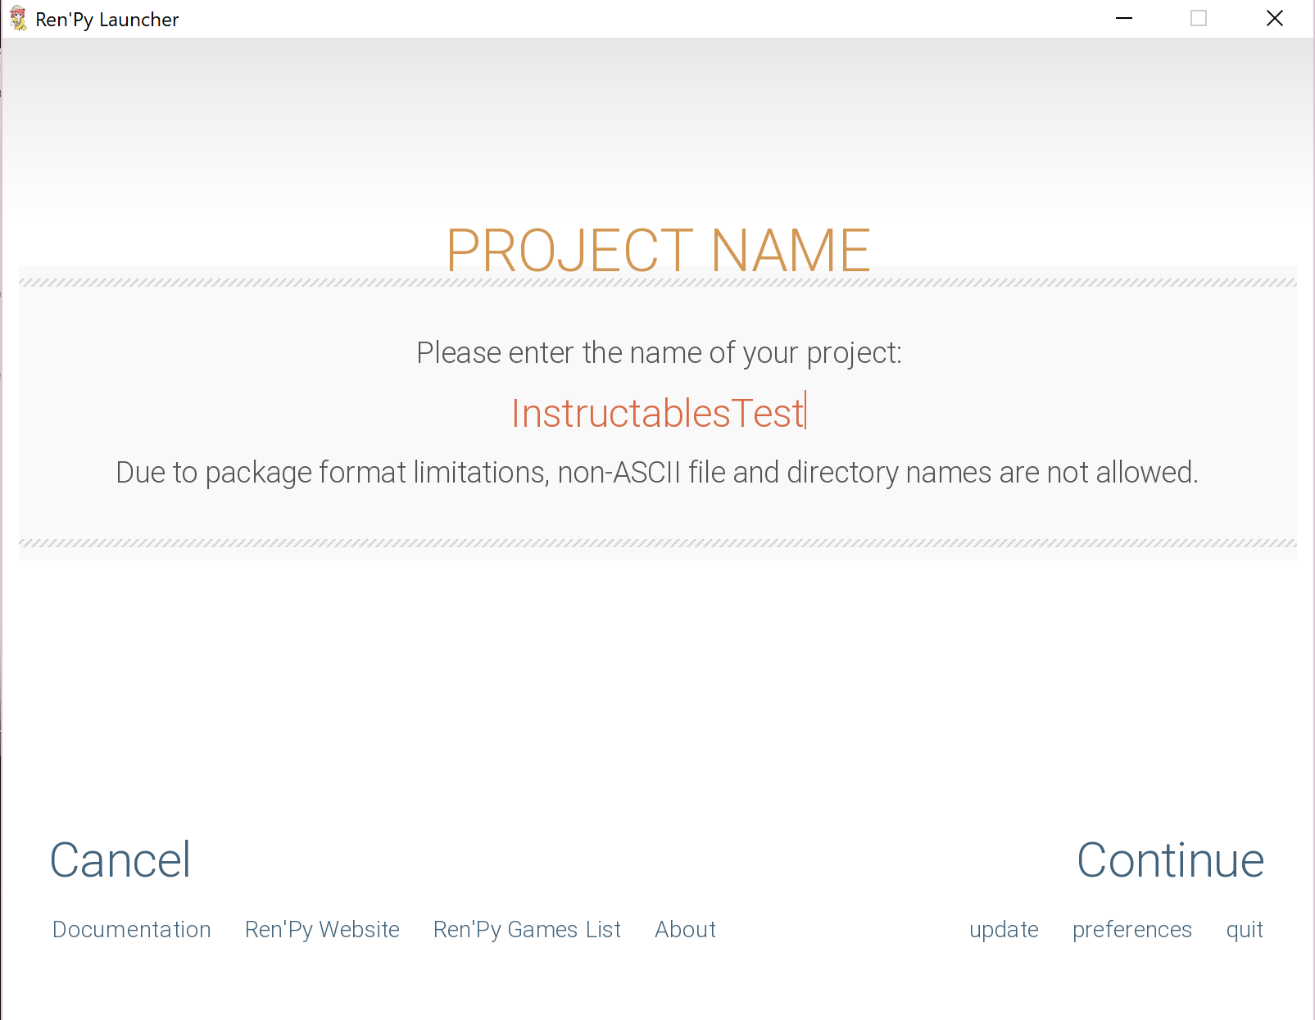Visit the Ren'Py Website

click(322, 929)
